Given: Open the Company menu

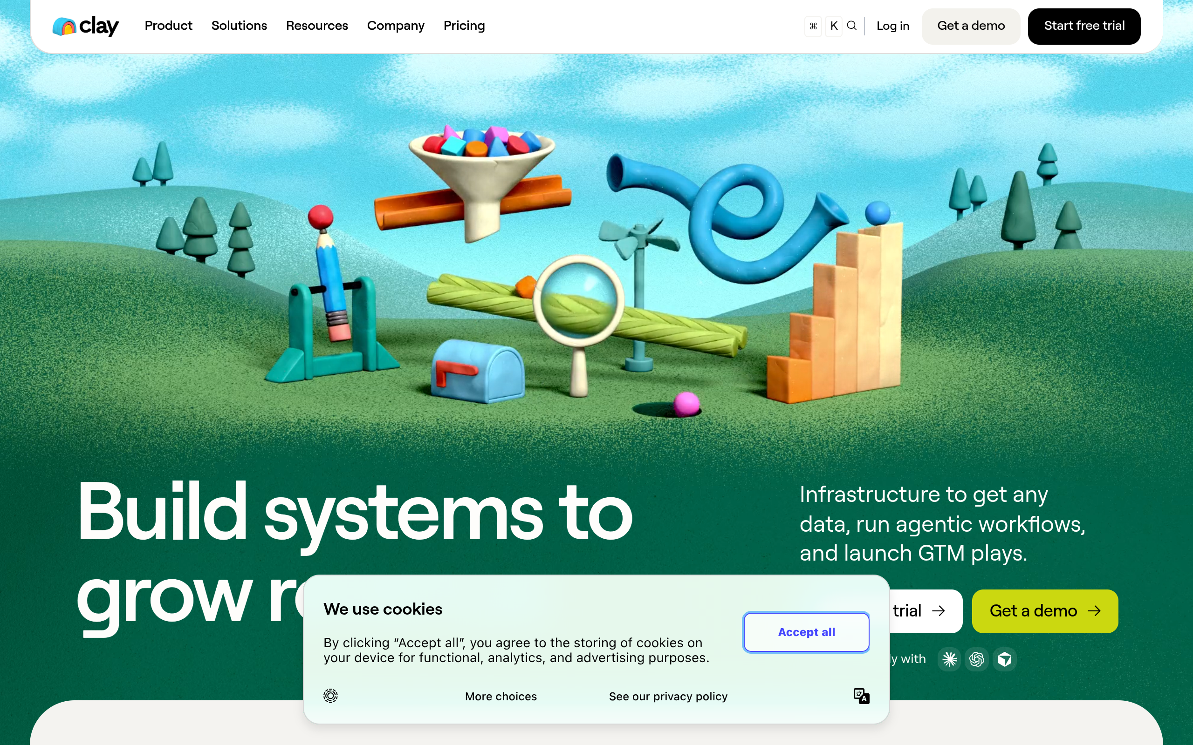Looking at the screenshot, I should (x=395, y=26).
